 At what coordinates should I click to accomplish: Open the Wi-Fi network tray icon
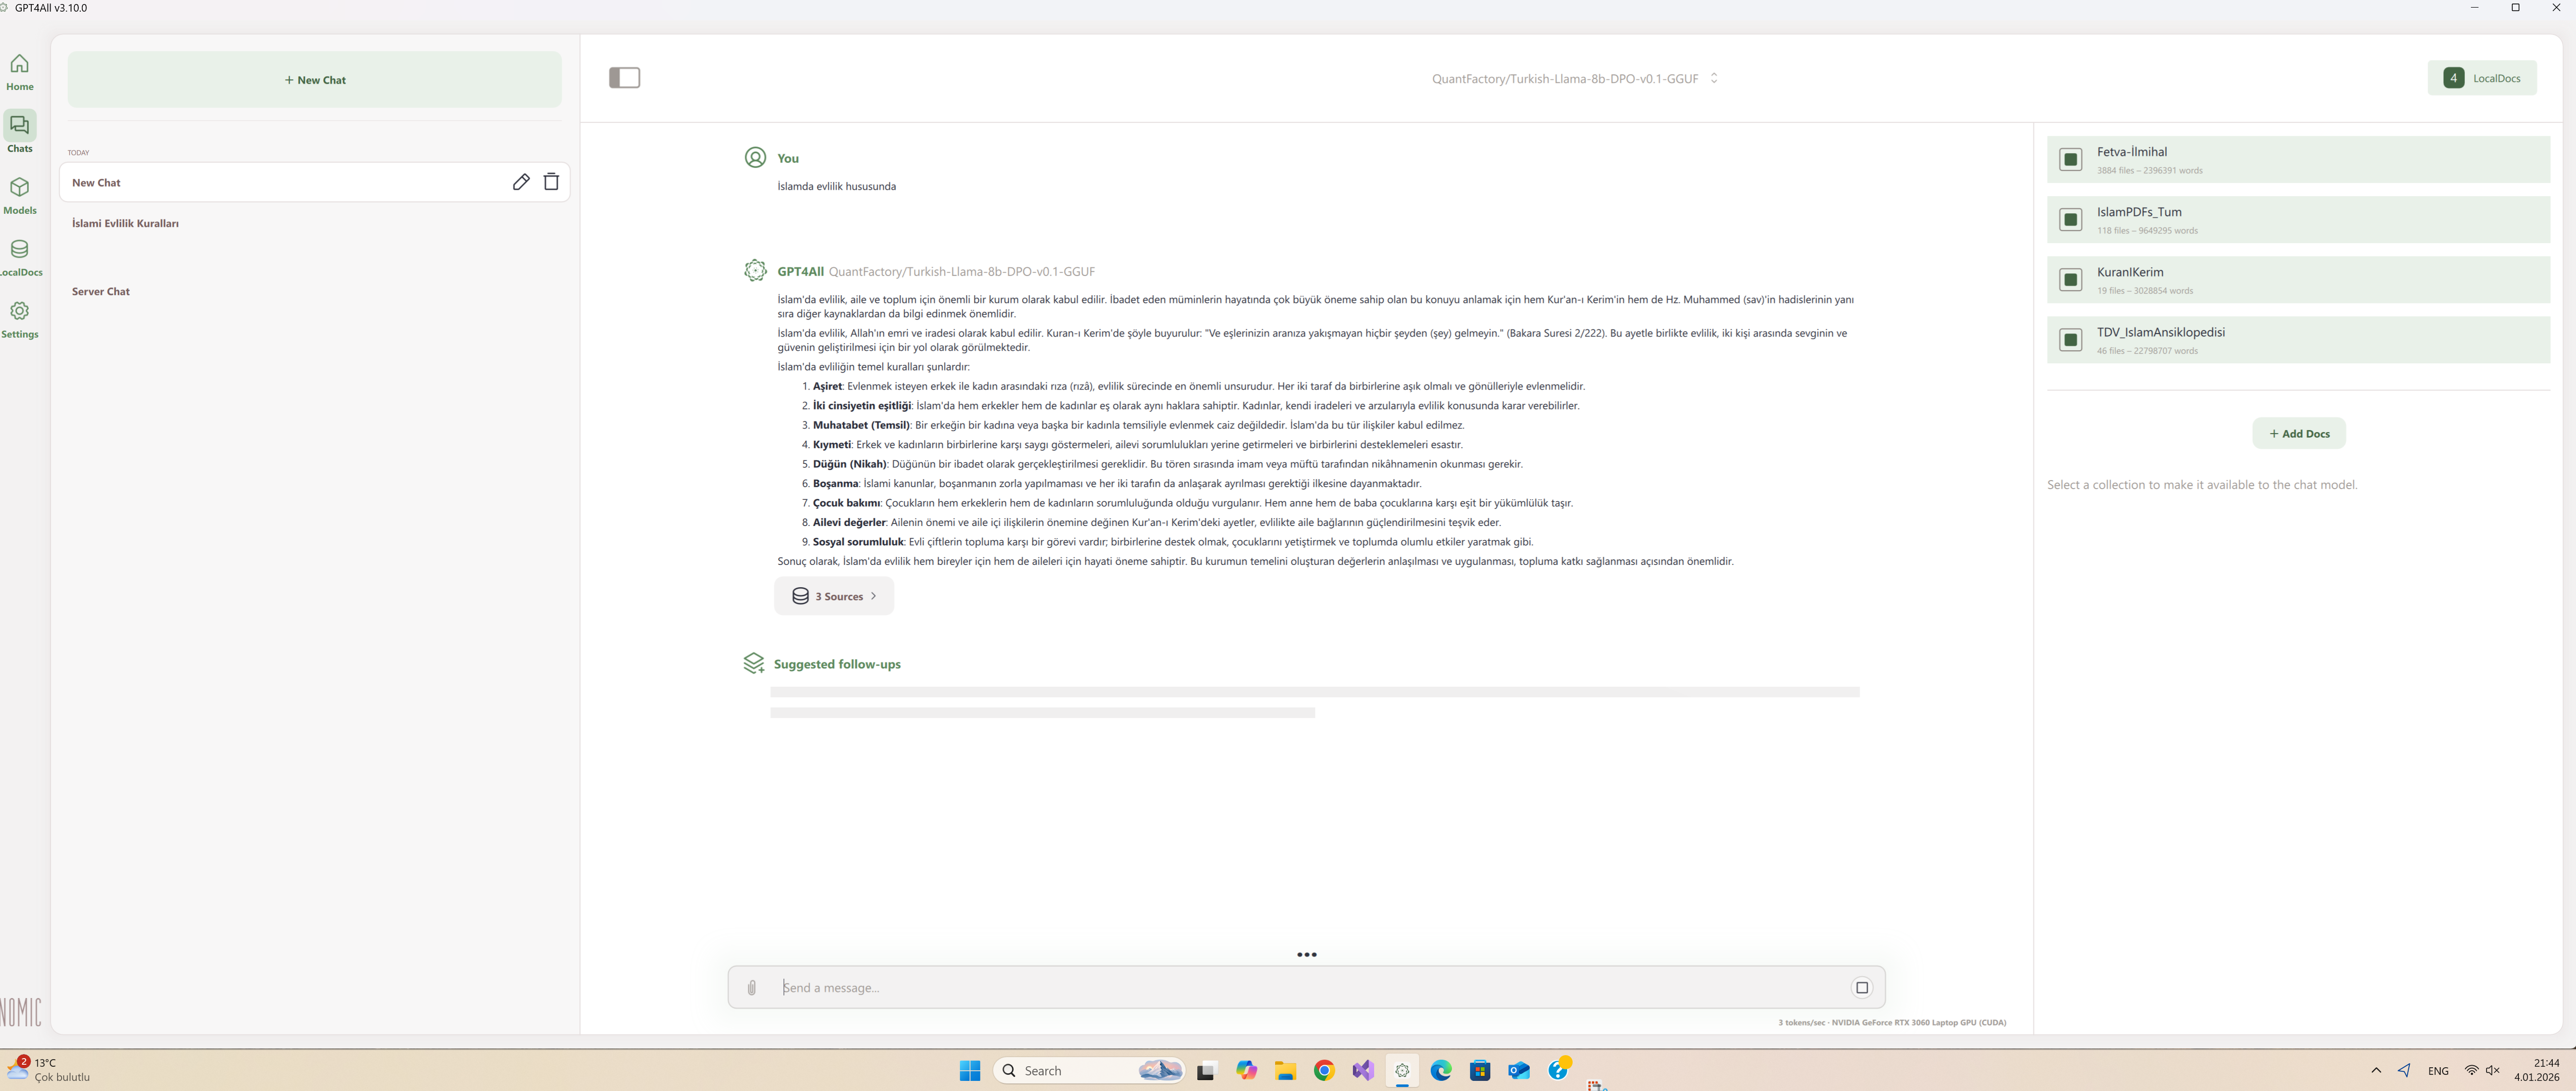(x=2471, y=1071)
